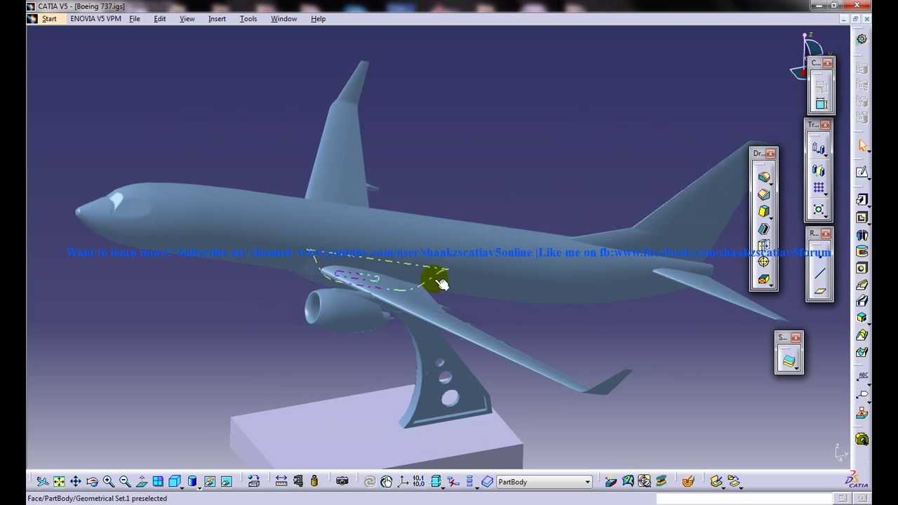Click the Normal View icon
This screenshot has width=898, height=505.
tap(142, 482)
